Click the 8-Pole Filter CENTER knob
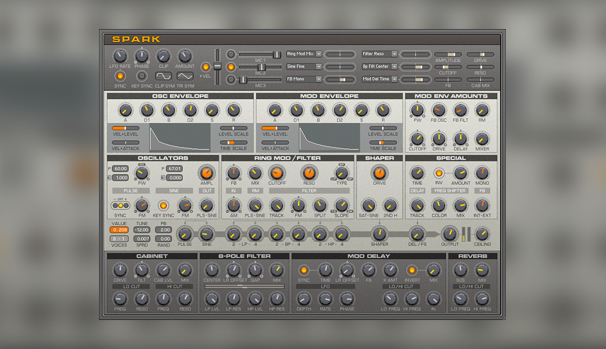This screenshot has width=606, height=349. tap(212, 270)
